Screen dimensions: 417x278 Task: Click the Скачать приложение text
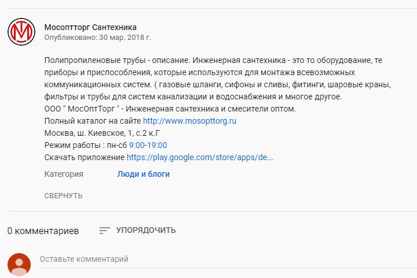pyautogui.click(x=85, y=157)
